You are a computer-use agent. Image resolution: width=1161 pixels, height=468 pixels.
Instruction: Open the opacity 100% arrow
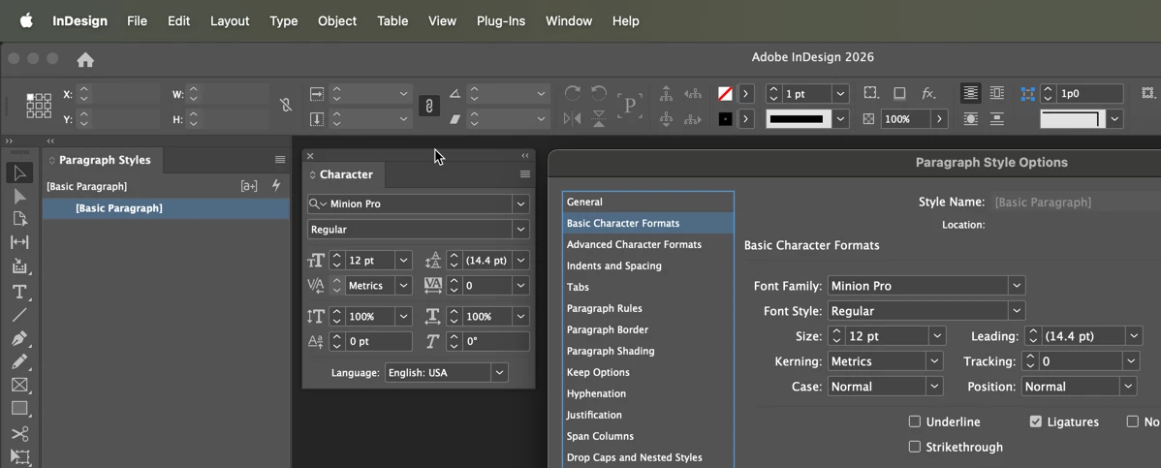tap(940, 118)
